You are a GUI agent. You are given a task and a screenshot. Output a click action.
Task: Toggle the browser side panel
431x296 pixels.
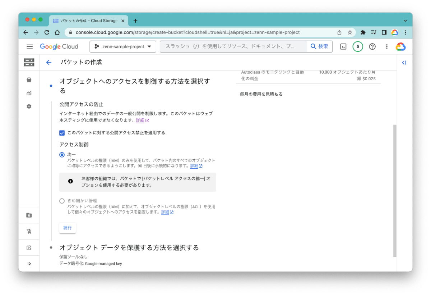coord(384,32)
